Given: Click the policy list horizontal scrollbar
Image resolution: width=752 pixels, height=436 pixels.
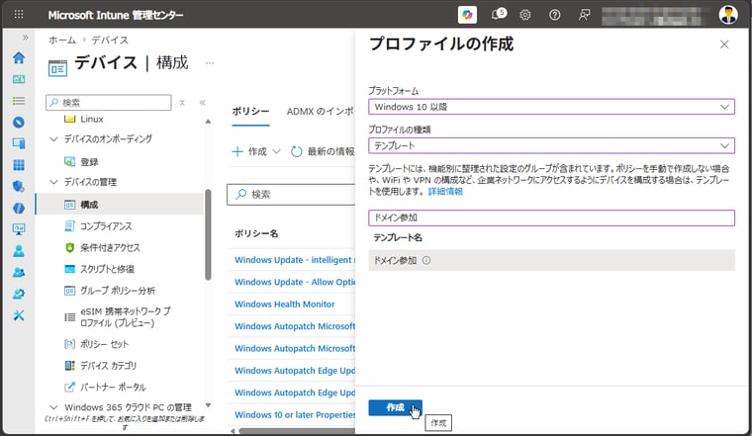Looking at the screenshot, I should click(297, 431).
